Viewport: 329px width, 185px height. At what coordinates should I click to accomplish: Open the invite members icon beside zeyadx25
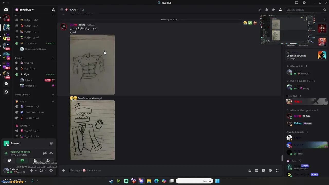[x=53, y=10]
